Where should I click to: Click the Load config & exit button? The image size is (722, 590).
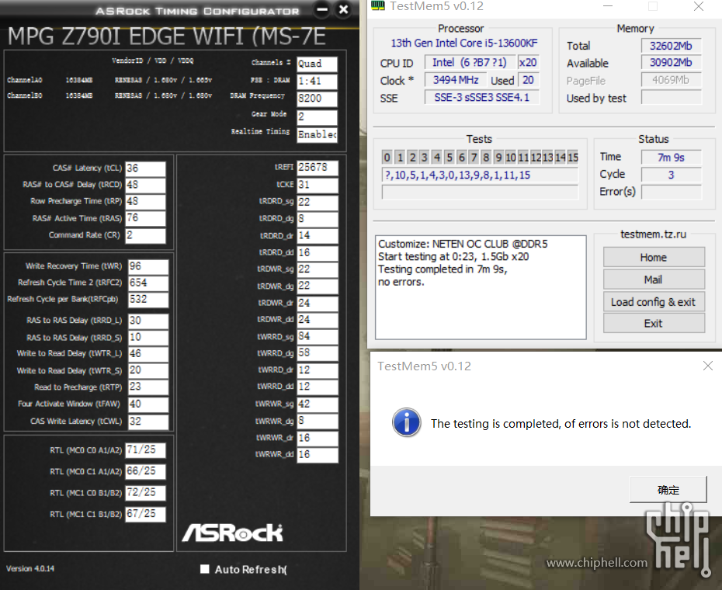point(654,302)
